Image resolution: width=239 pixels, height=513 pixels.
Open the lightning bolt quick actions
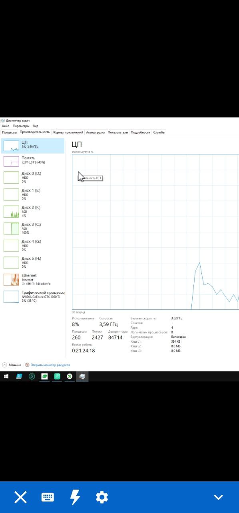coord(75,497)
